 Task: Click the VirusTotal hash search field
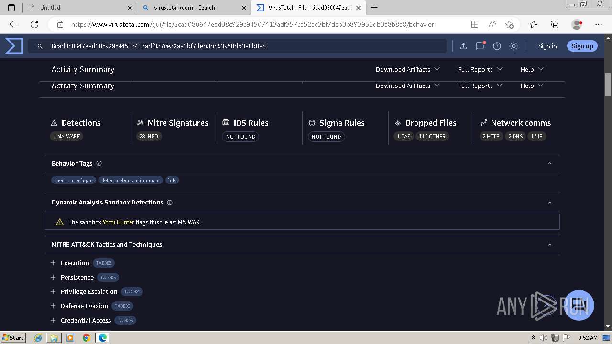[237, 46]
